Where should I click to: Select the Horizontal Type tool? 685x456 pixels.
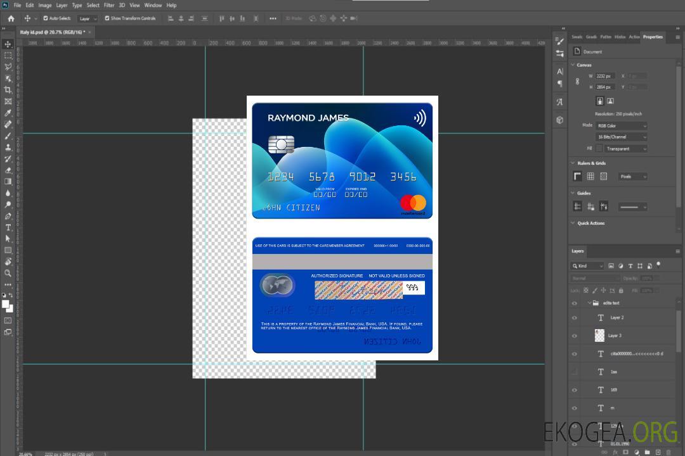8,227
